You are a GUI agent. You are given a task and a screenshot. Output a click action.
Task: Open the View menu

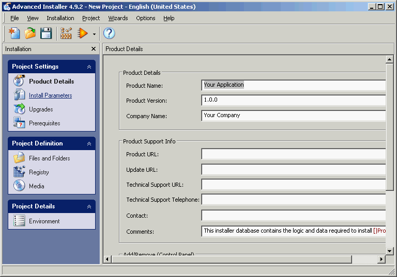pyautogui.click(x=33, y=18)
